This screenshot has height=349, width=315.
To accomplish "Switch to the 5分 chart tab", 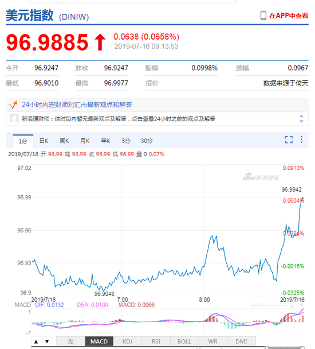I will [126, 141].
